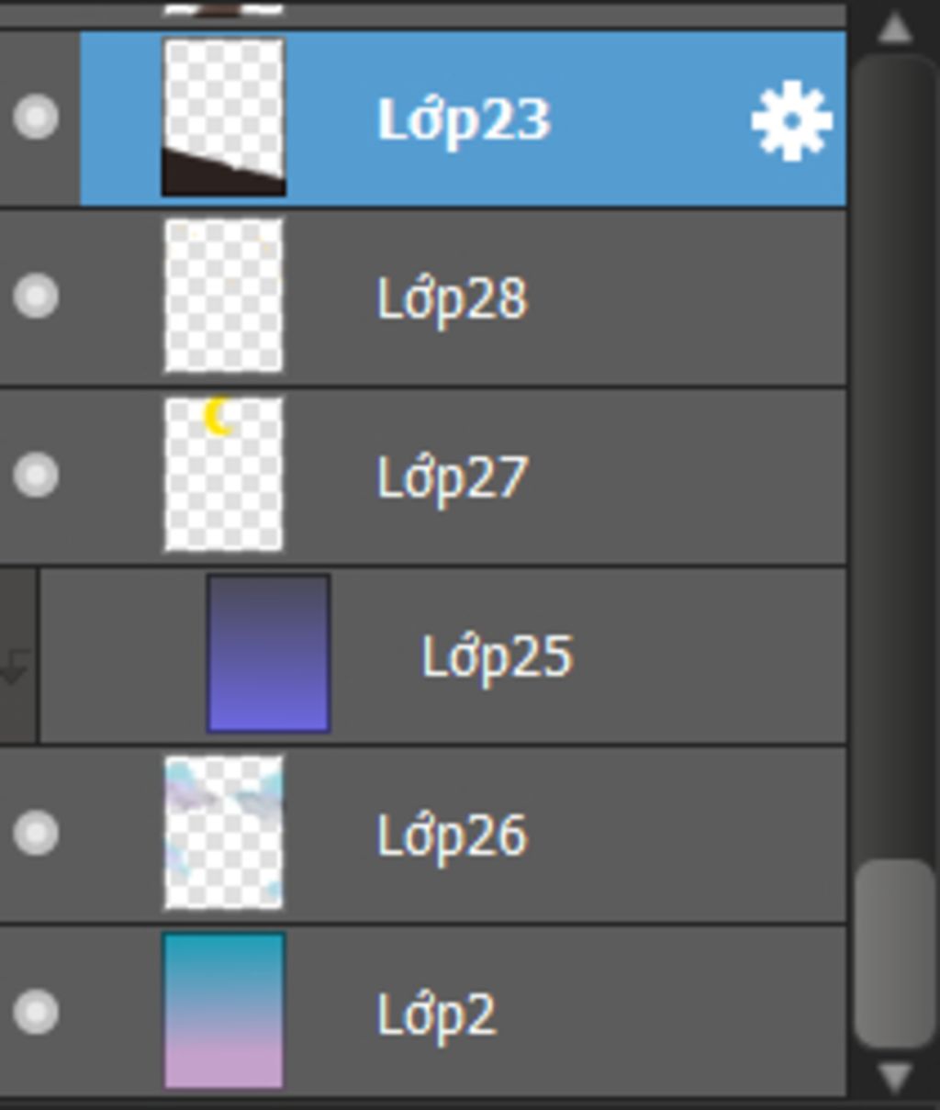
Task: Click the teal-pink gradient thumbnail of Lớp2
Action: [224, 1011]
